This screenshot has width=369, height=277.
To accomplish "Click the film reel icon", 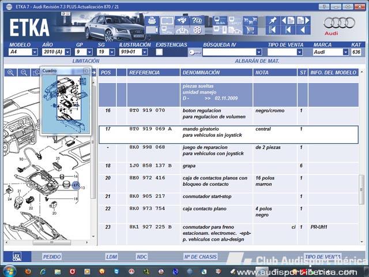I will (197, 30).
